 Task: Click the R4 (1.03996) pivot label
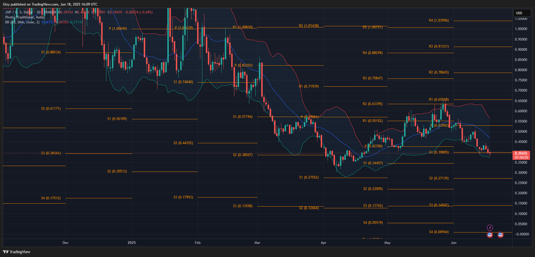coord(438,20)
